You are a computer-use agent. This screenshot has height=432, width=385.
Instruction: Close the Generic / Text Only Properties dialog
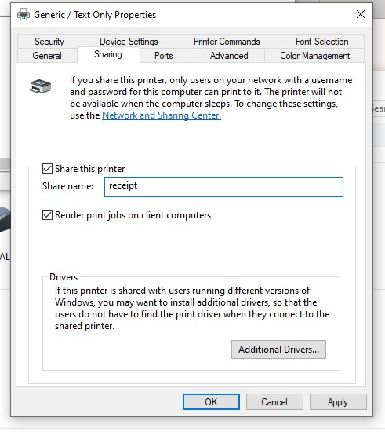pos(361,14)
